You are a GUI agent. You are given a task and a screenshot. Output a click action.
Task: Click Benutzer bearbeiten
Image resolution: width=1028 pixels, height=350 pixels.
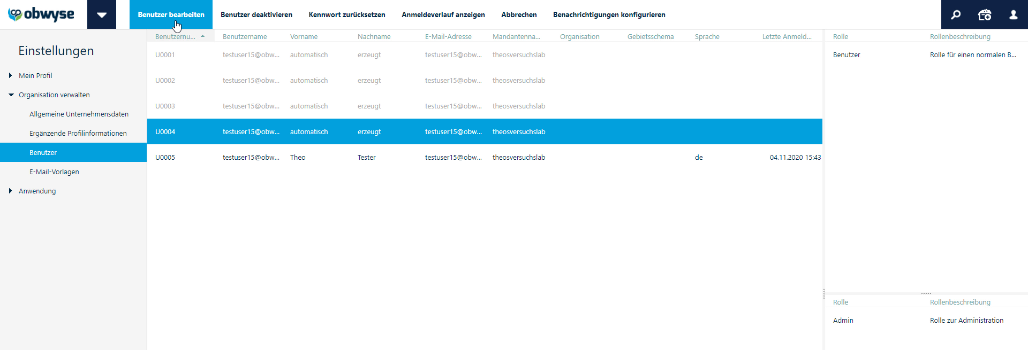[171, 14]
